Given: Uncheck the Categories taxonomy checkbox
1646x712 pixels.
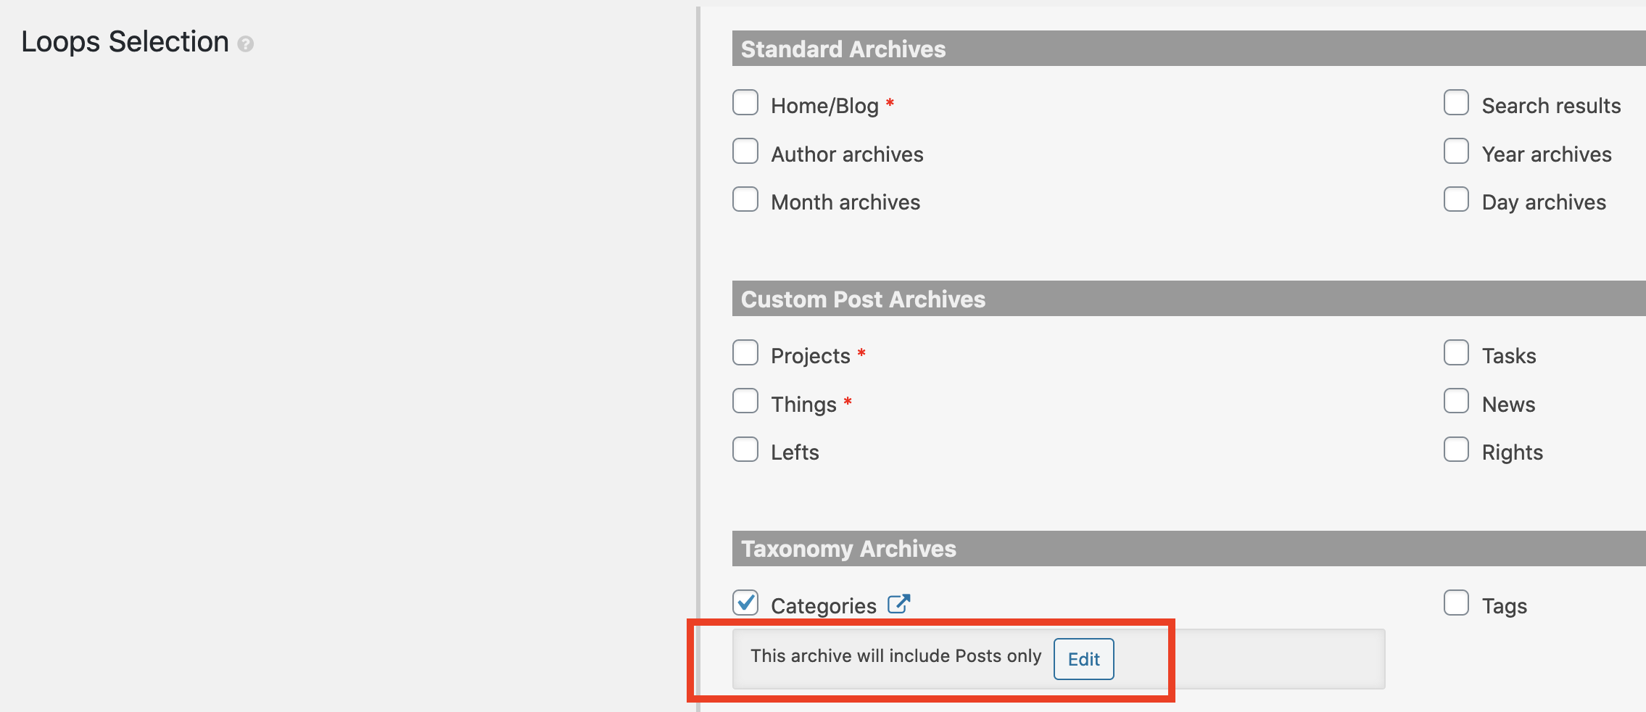Looking at the screenshot, I should [745, 603].
